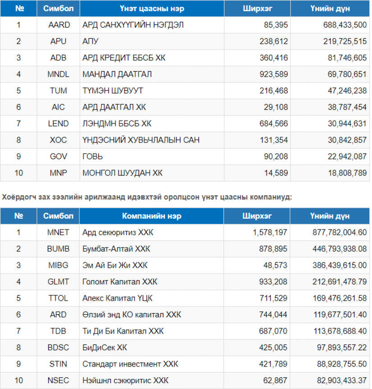Image resolution: width=372 pixels, height=389 pixels.
Task: Click the Үнэт цаасны нэр column header
Action: click(152, 9)
